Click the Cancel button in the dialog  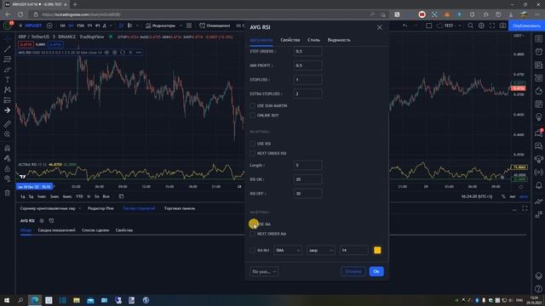pyautogui.click(x=353, y=272)
